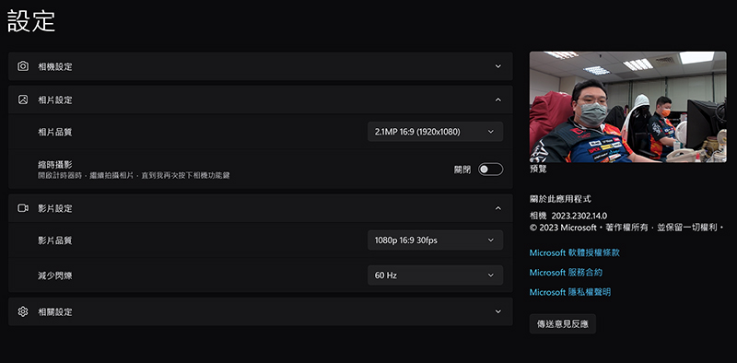
Task: Open the 相片品質 resolution dropdown
Action: point(435,132)
